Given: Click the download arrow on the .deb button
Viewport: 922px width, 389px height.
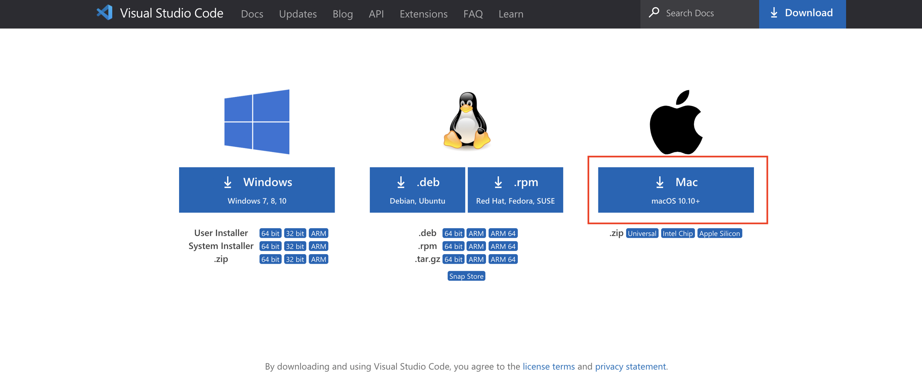Looking at the screenshot, I should tap(400, 182).
